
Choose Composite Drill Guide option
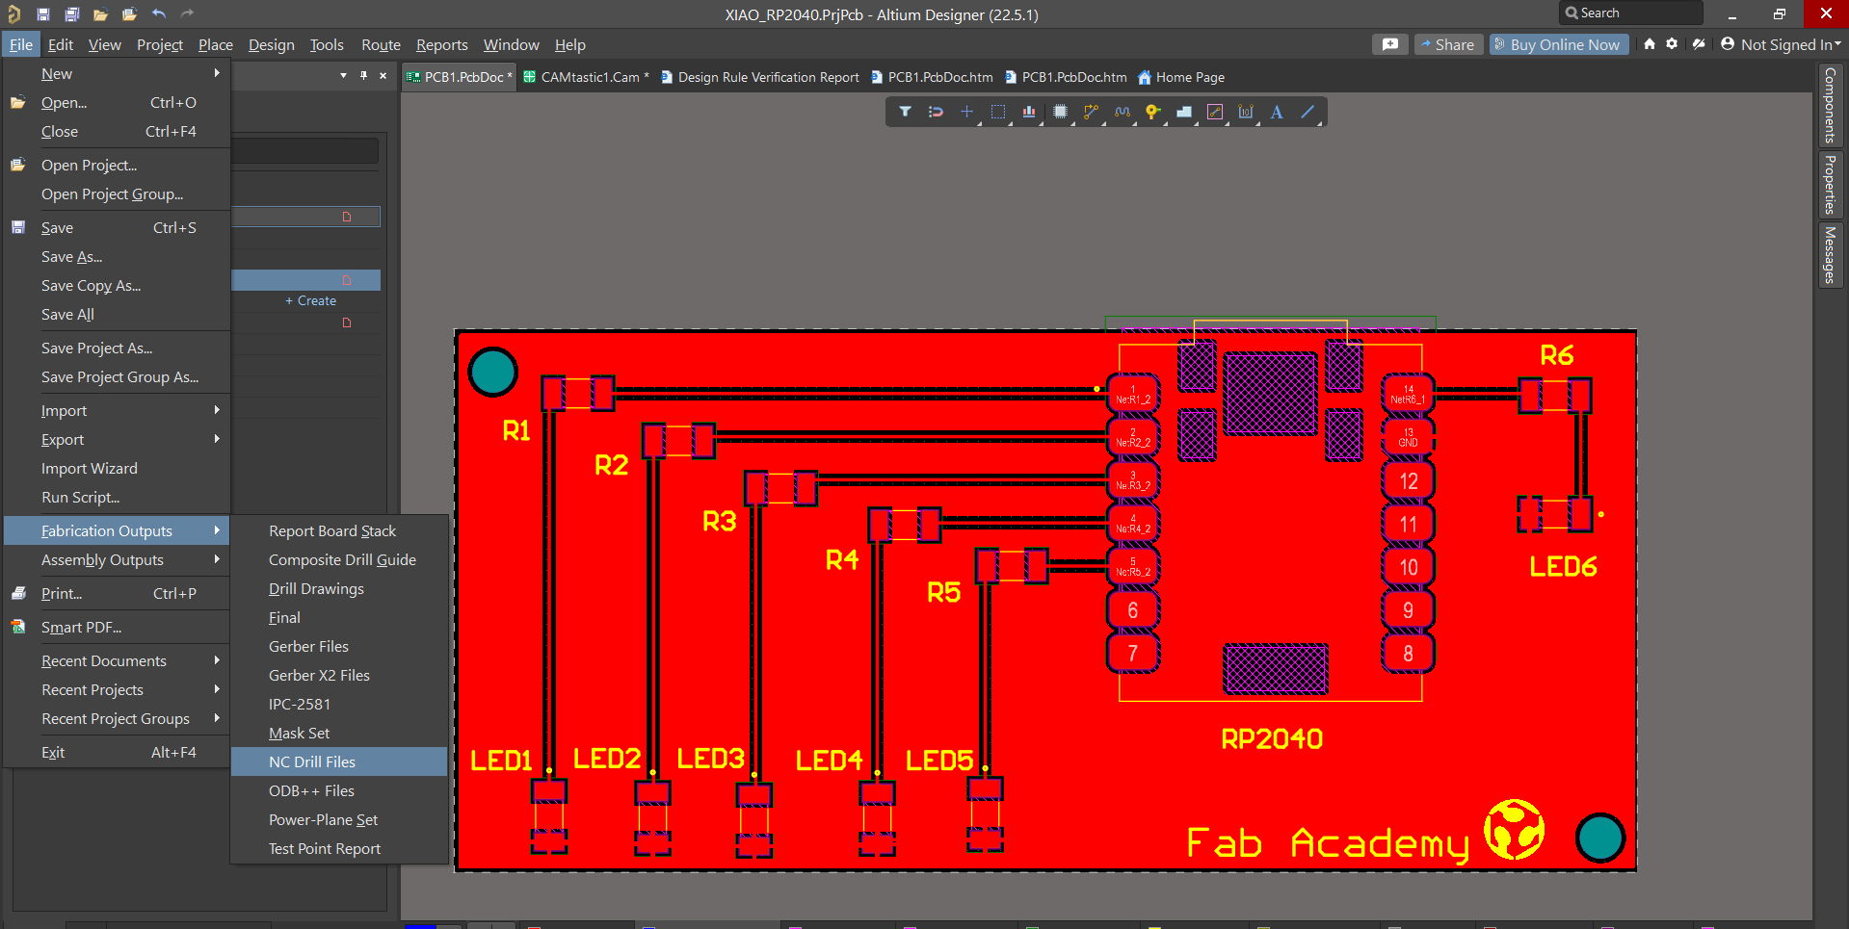tap(339, 559)
